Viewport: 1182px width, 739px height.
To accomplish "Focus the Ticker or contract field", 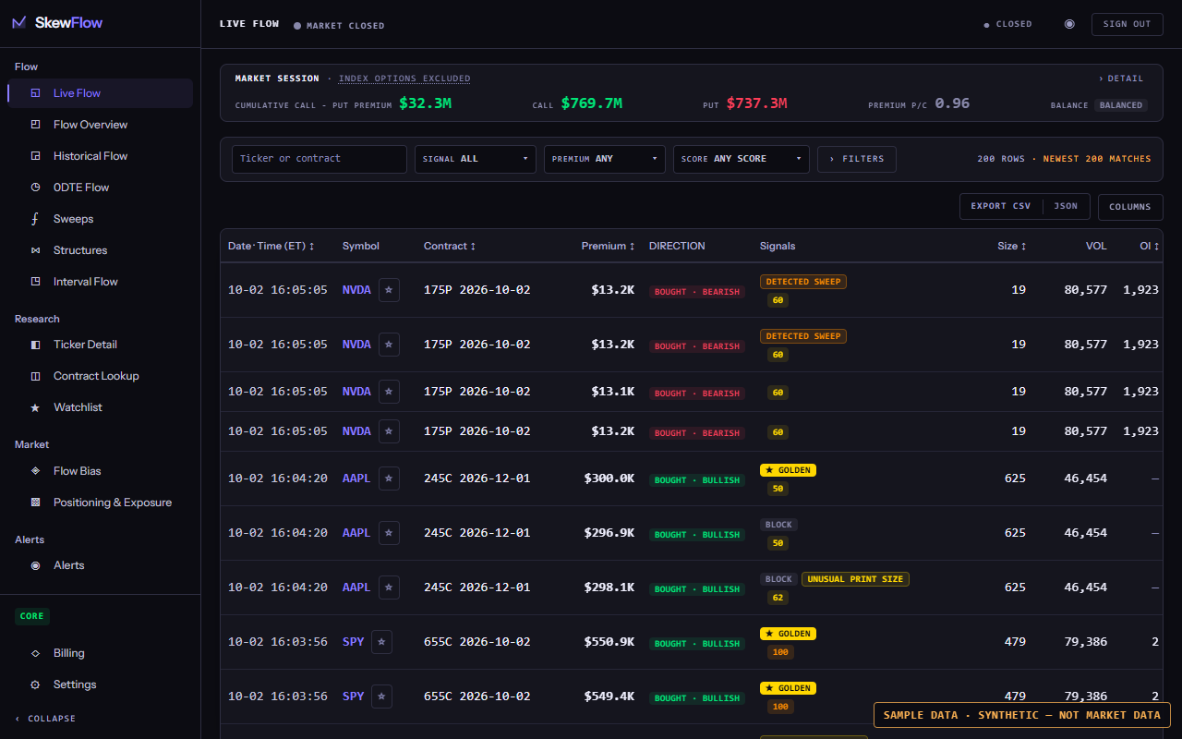I will pos(319,159).
